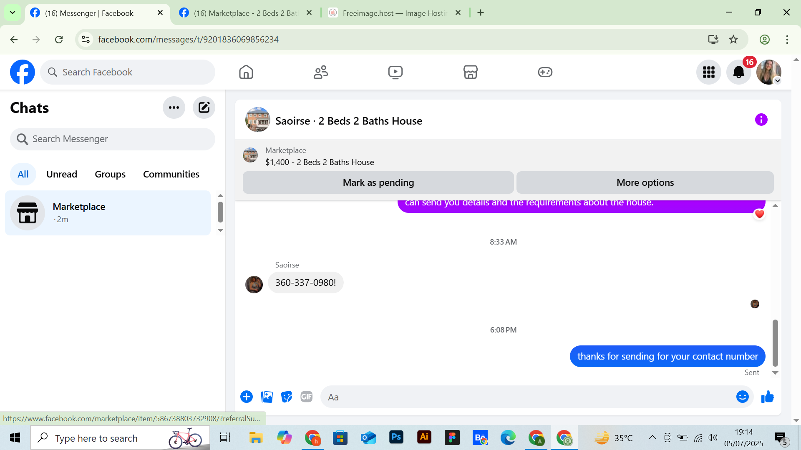This screenshot has width=801, height=450.
Task: Choose a GIF button
Action: pos(307,397)
